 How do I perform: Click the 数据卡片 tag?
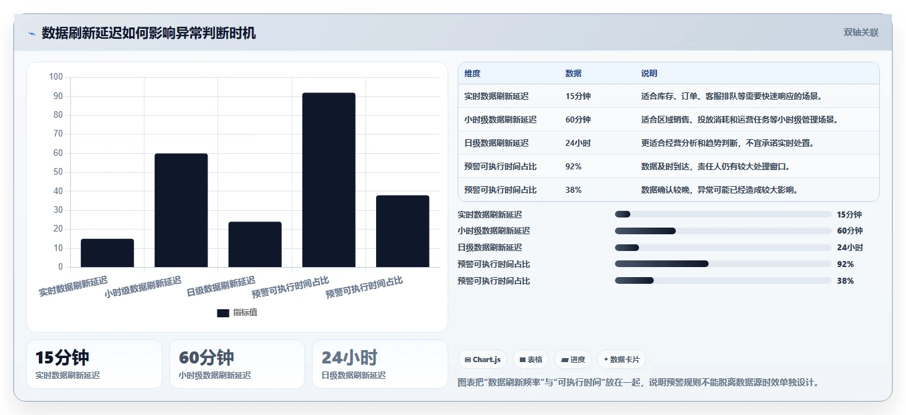click(621, 359)
